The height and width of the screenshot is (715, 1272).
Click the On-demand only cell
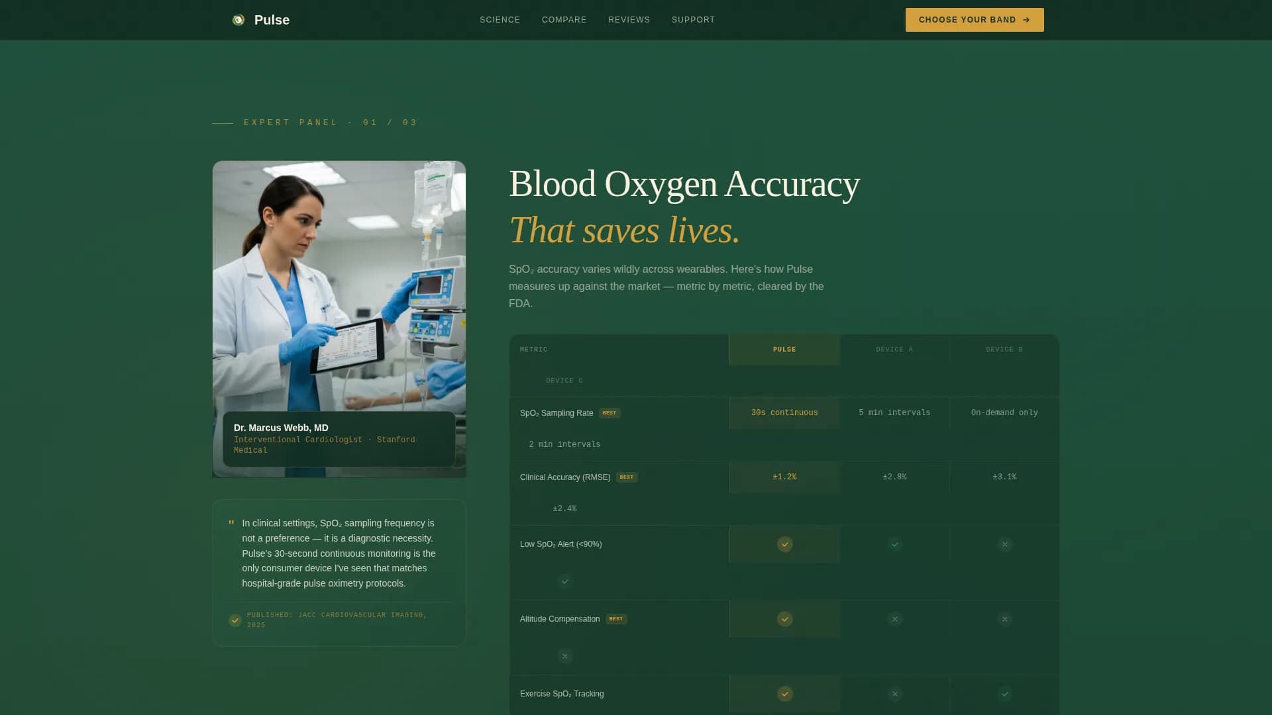coord(1004,412)
